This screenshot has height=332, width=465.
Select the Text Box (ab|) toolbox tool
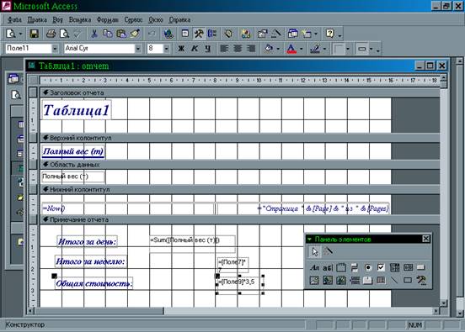[328, 268]
